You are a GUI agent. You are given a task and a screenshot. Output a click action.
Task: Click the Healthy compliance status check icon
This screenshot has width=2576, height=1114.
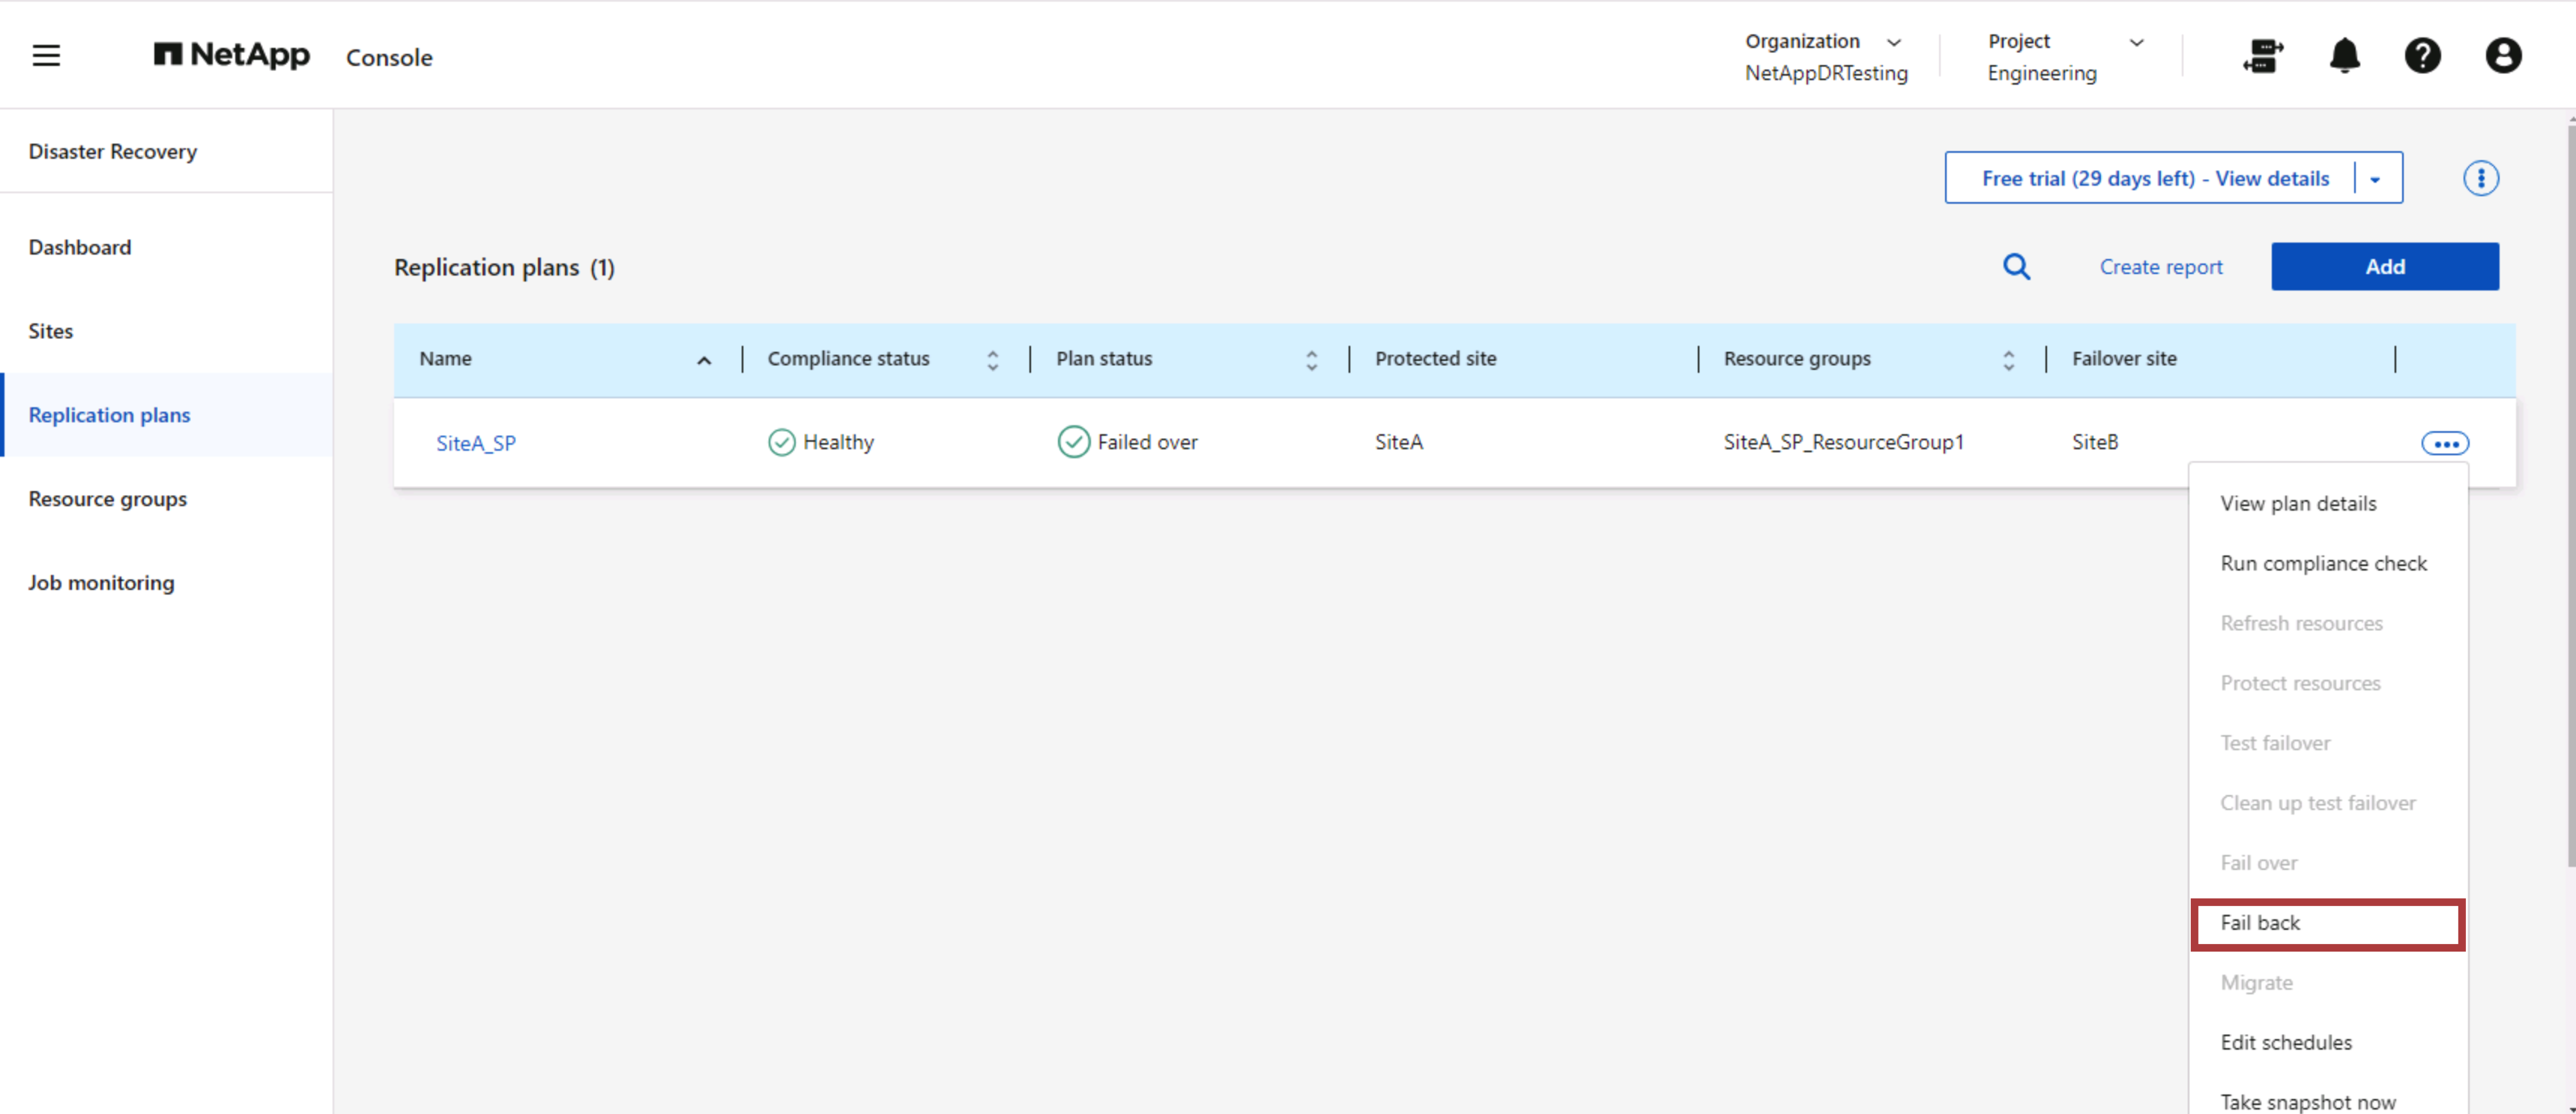point(781,442)
